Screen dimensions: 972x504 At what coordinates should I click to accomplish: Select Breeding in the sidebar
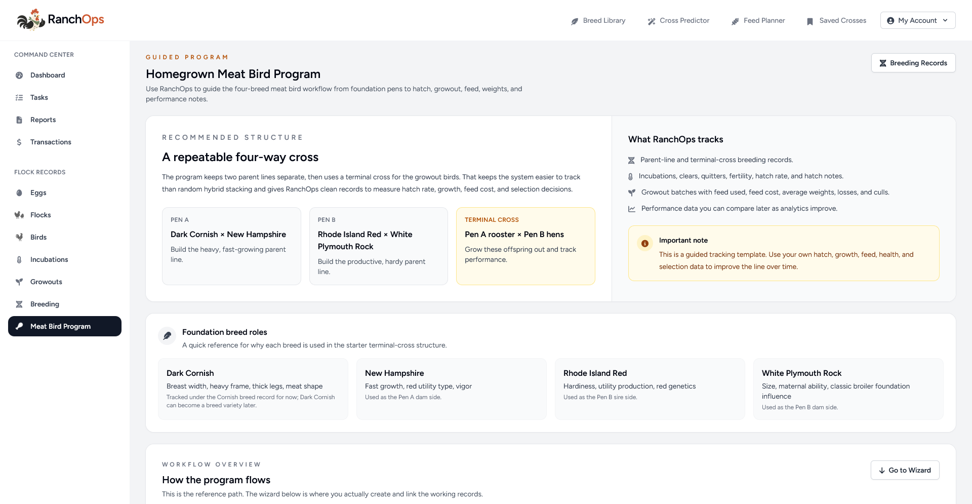[65, 304]
